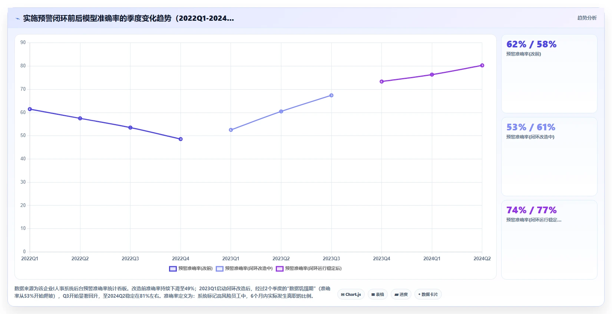Open the 74% / 77% stat card
Viewport: 612px width, 314px height.
point(549,240)
